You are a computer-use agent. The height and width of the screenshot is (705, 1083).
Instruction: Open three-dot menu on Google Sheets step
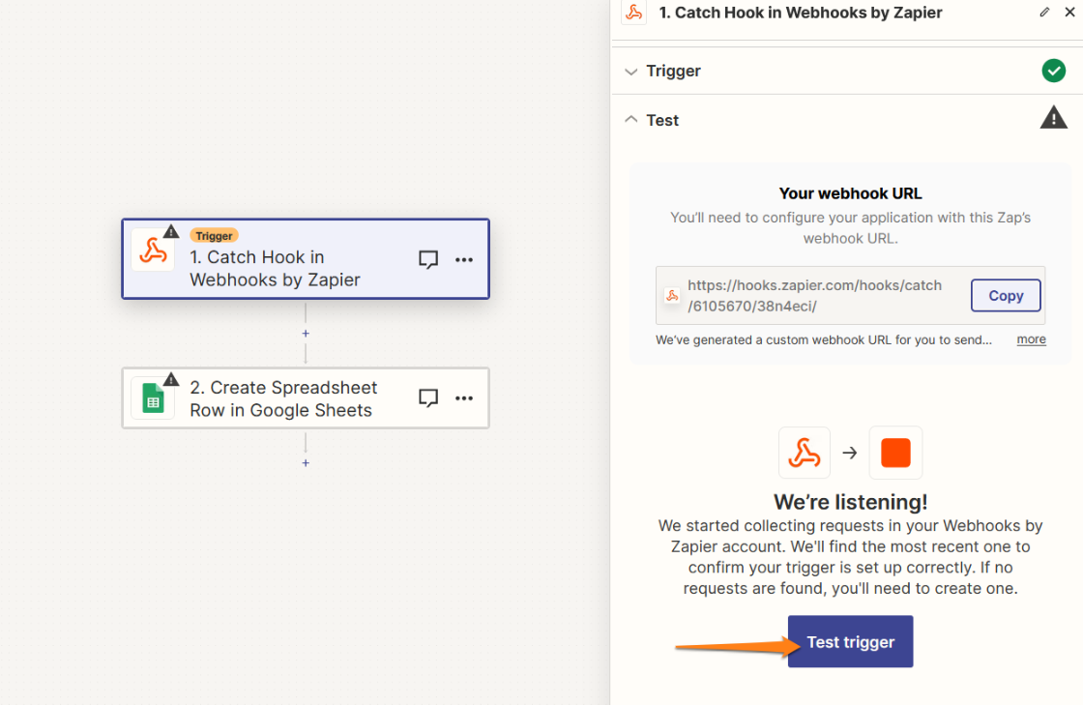pyautogui.click(x=464, y=397)
